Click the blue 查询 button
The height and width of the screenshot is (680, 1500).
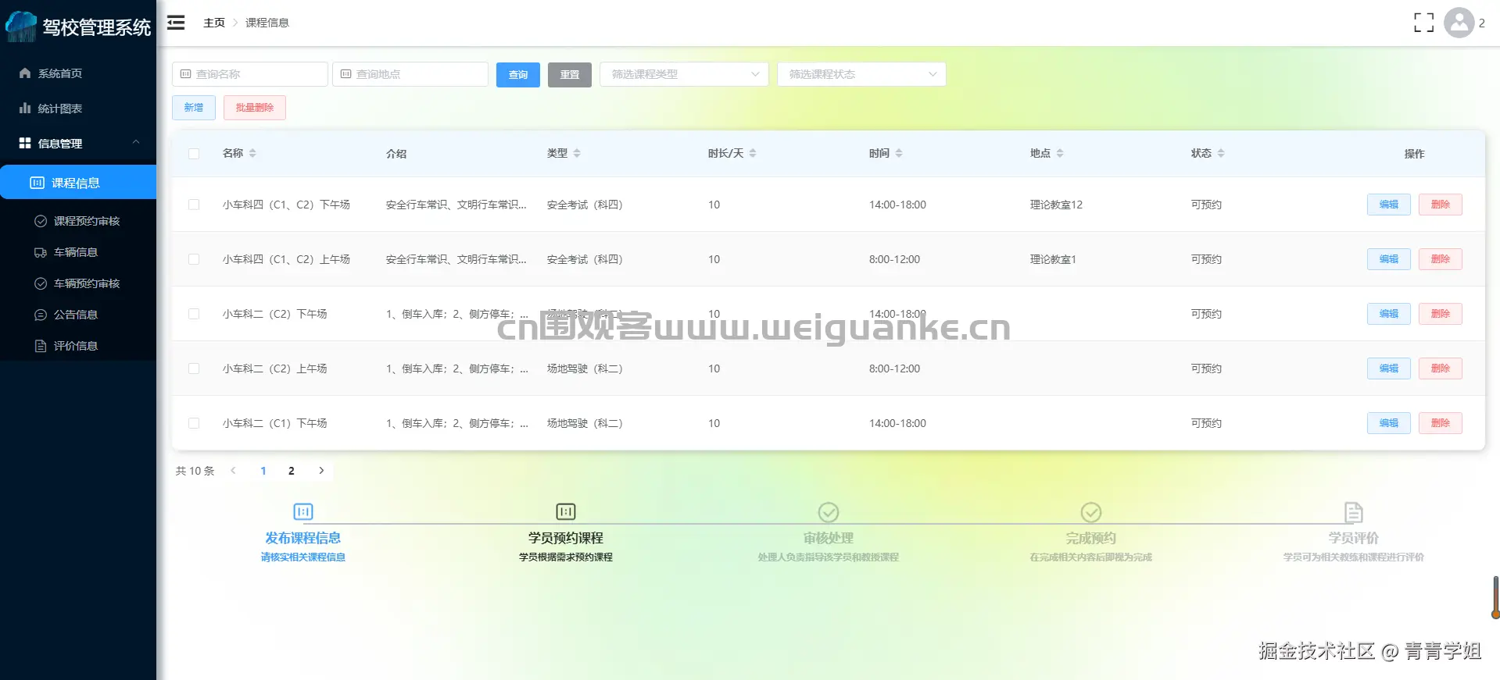click(x=518, y=74)
